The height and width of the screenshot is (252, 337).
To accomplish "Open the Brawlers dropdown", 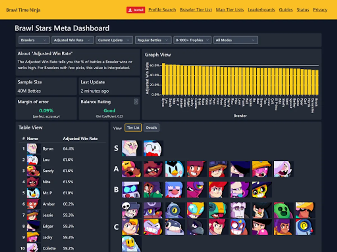I will coord(34,40).
